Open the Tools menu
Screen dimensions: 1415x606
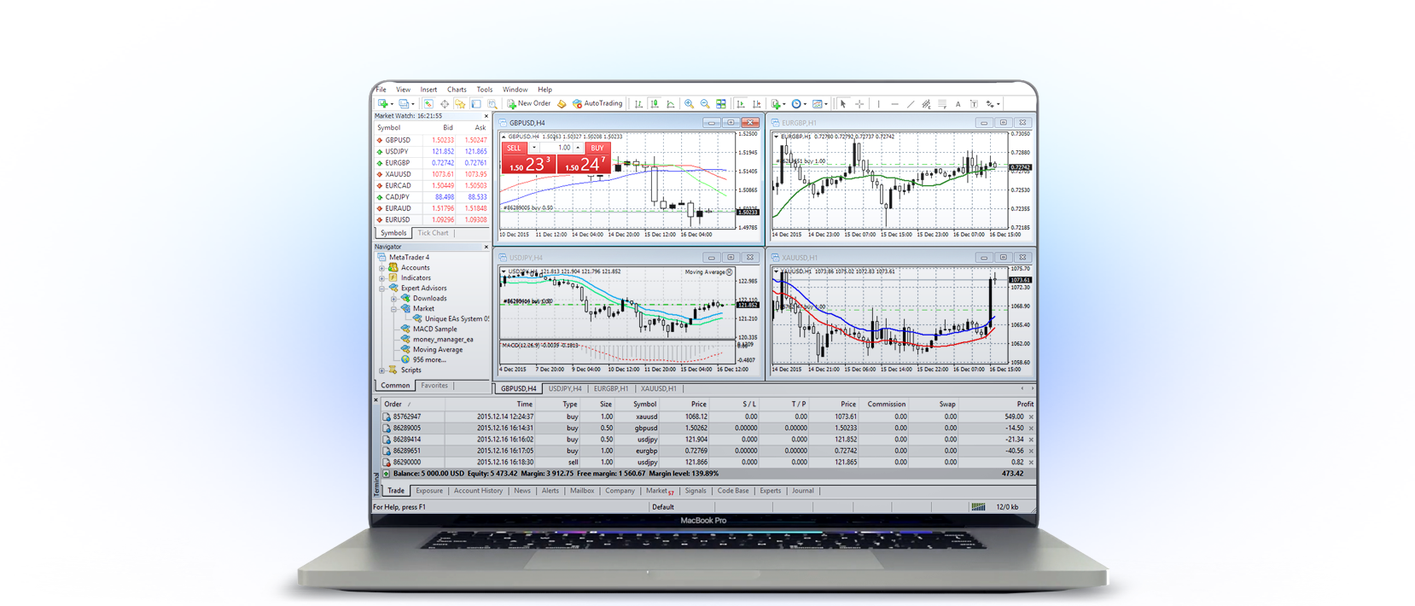click(485, 90)
